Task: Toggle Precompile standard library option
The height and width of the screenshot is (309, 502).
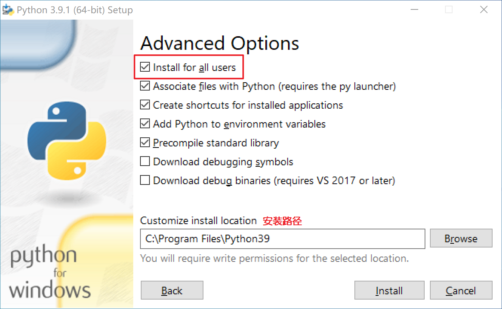Action: (x=145, y=143)
